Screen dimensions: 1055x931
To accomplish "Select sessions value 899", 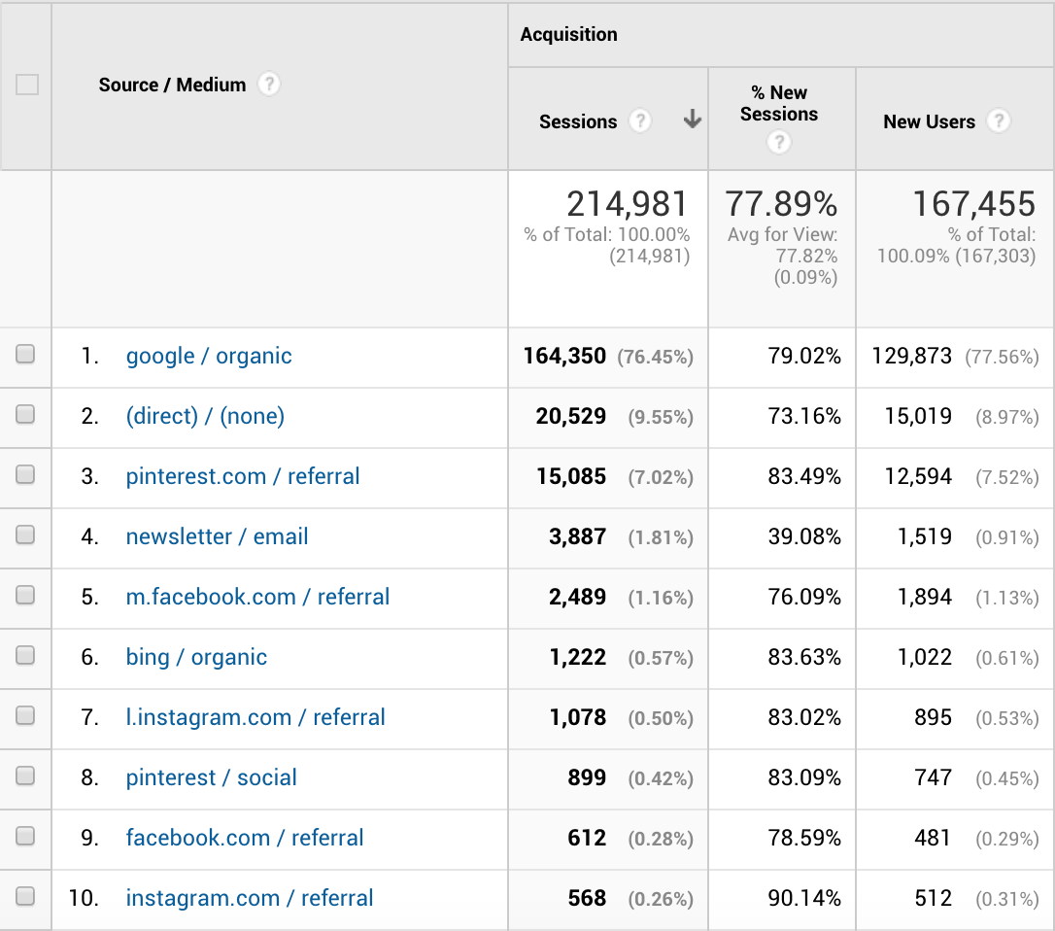I will (587, 777).
